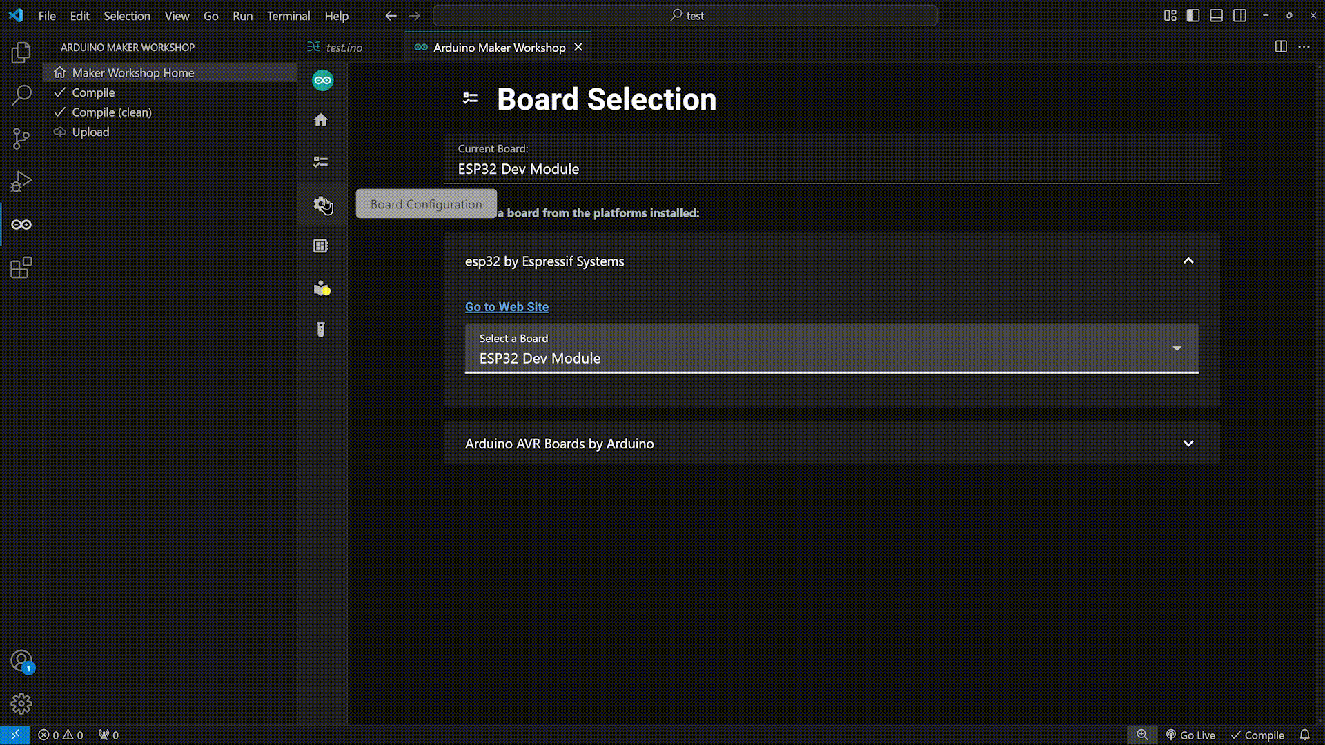1325x745 pixels.
Task: Click the Maker Workshop Home menu item
Action: 133,72
